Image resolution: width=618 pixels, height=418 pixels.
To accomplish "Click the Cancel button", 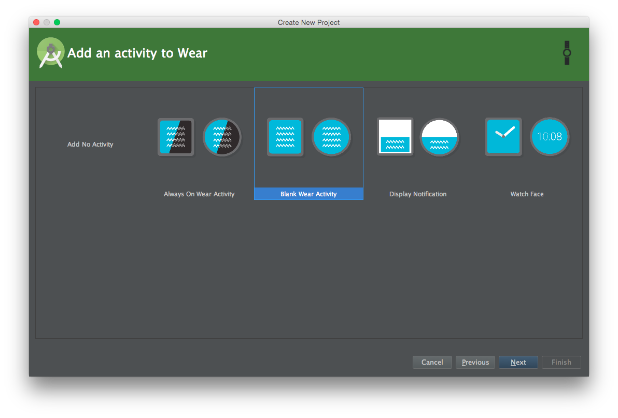I will tap(432, 362).
